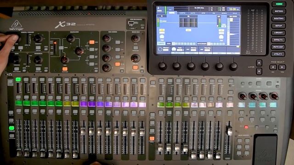The height and width of the screenshot is (165, 294).
Task: Click the USB Recorder View button
Action: (x=143, y=27)
